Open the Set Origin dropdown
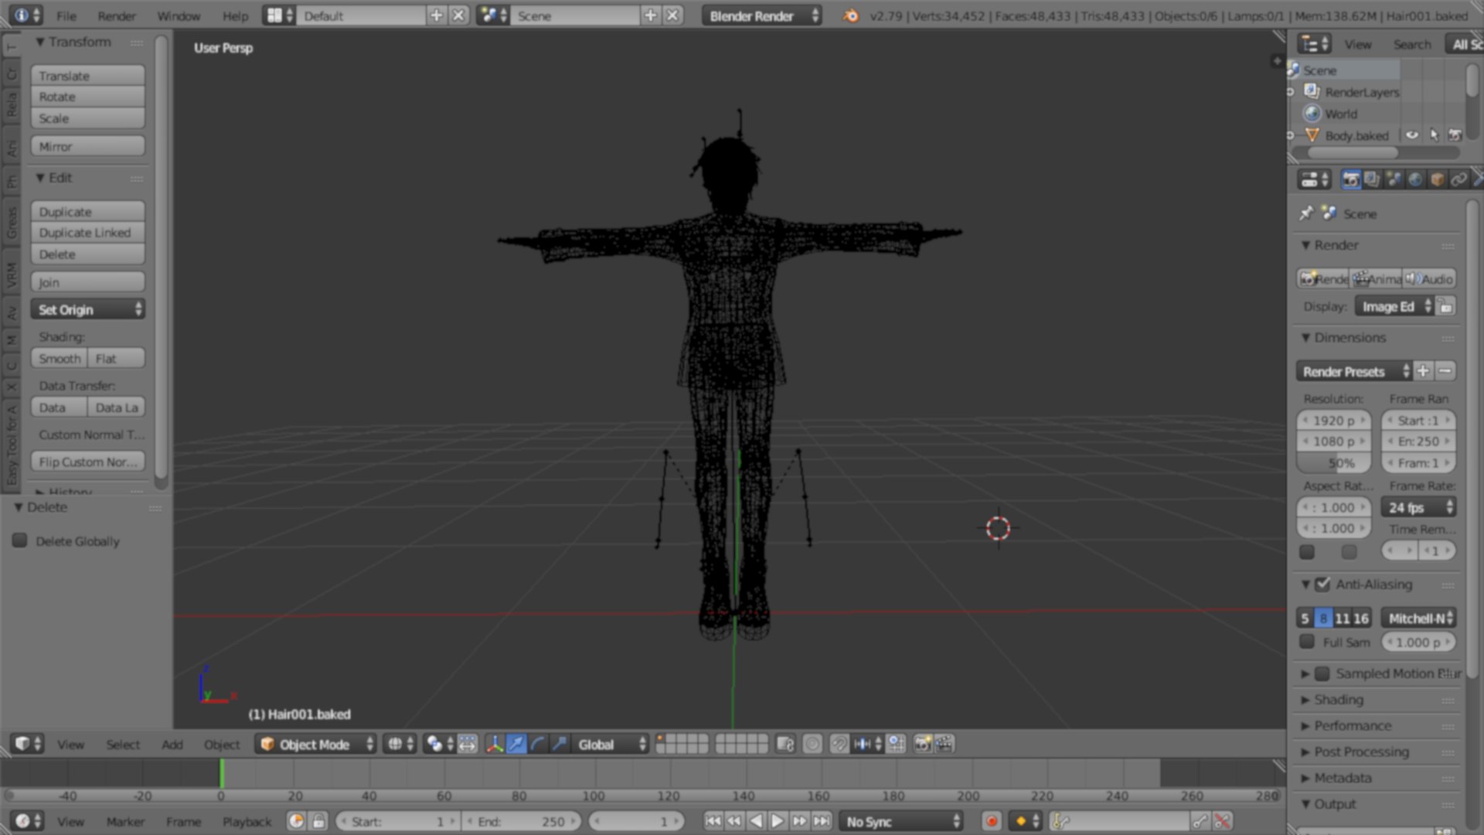Screen dimensions: 1484x835 coord(88,309)
